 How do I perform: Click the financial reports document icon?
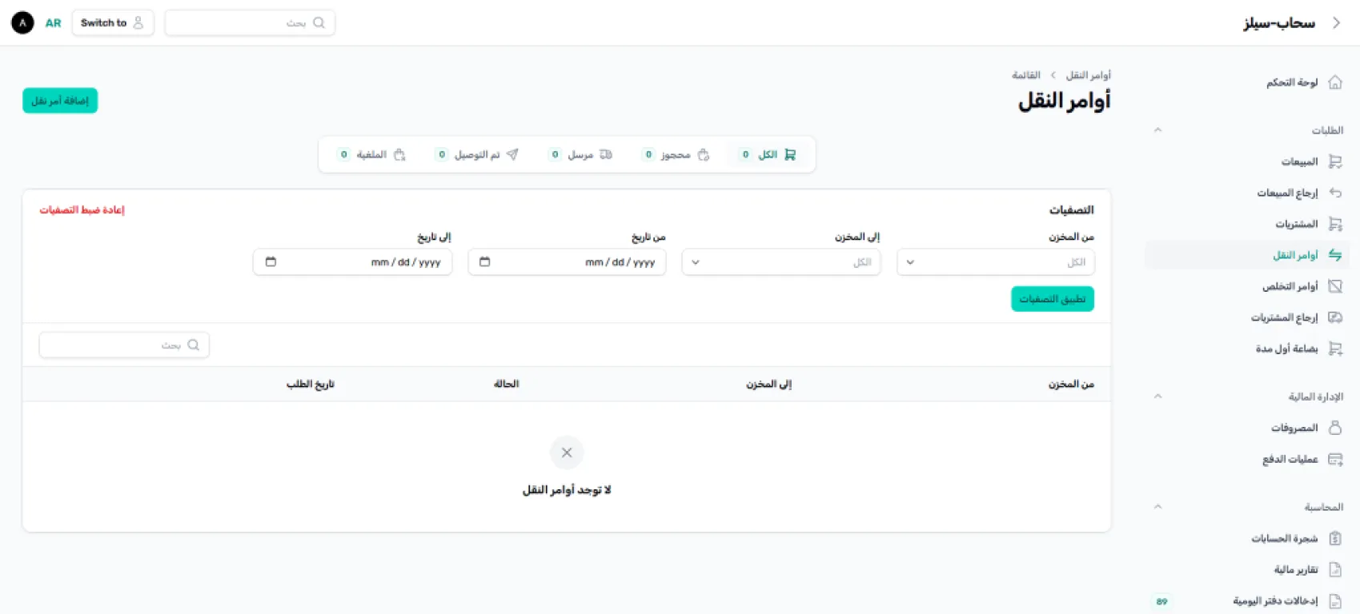(x=1335, y=569)
